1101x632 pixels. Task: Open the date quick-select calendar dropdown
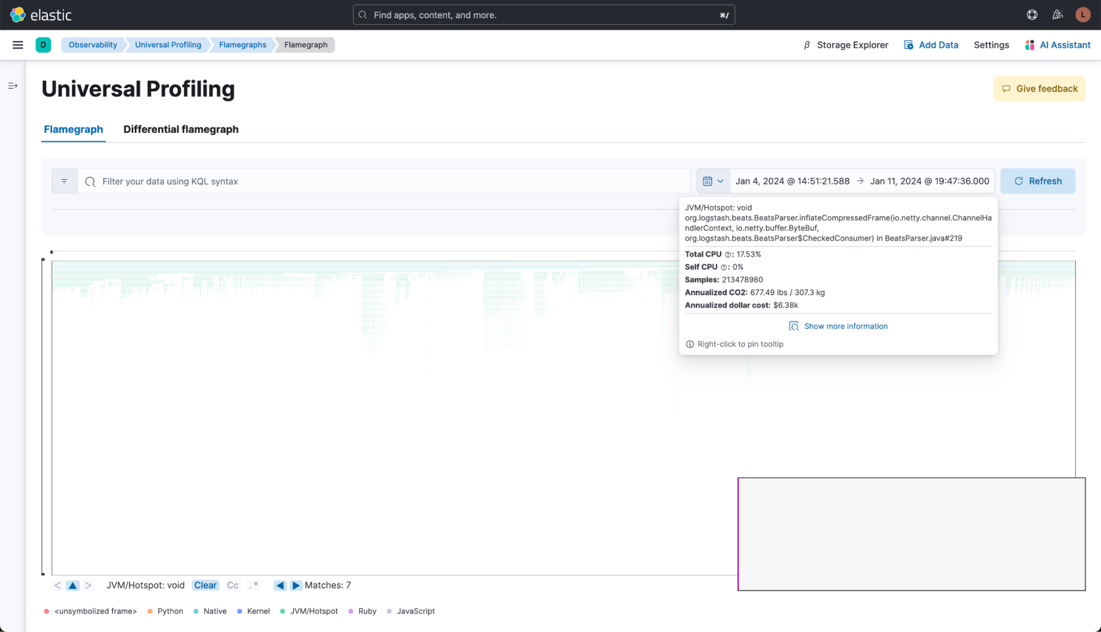(x=713, y=181)
